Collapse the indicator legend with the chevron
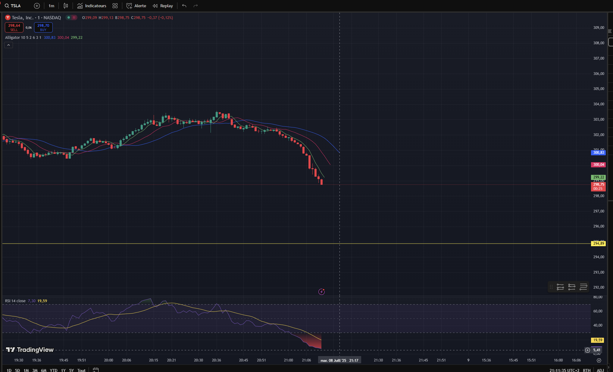Screen dimensions: 613x372 [x=8, y=45]
